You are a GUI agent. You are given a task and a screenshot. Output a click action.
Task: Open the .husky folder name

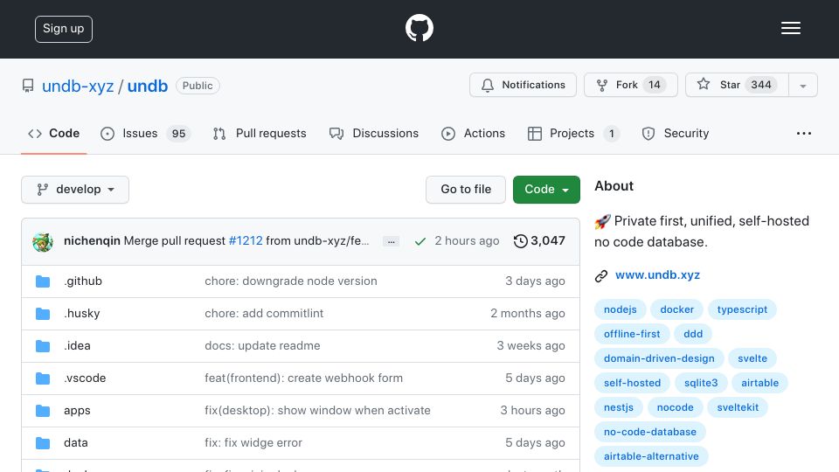(82, 314)
